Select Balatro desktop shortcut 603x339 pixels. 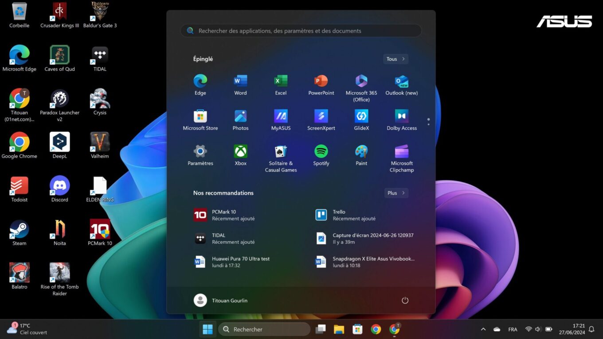click(20, 276)
